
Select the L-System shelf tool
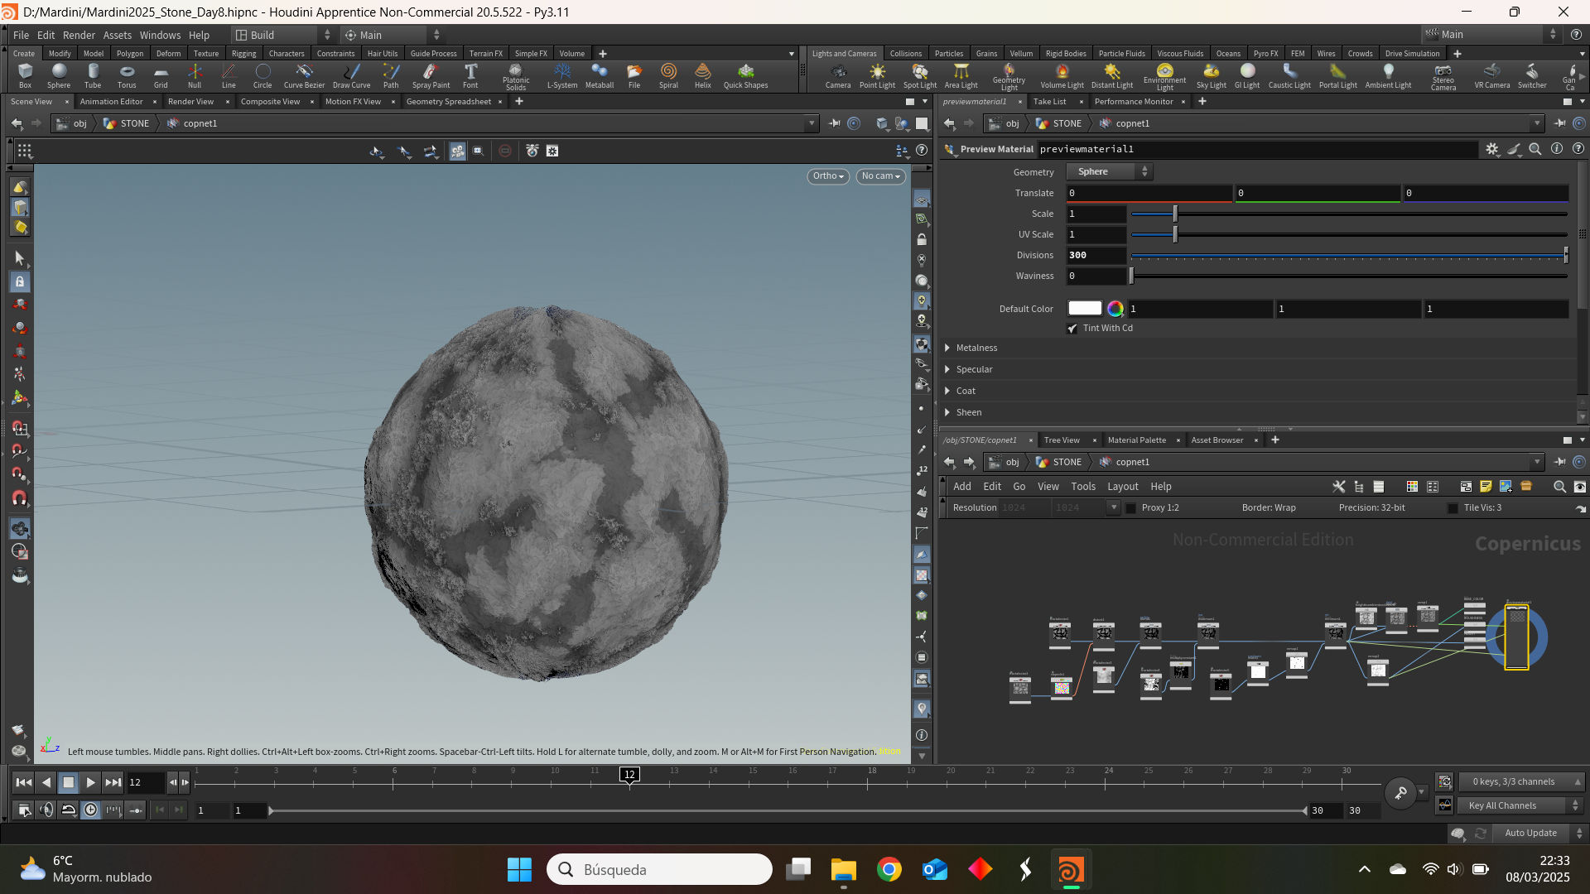click(562, 76)
